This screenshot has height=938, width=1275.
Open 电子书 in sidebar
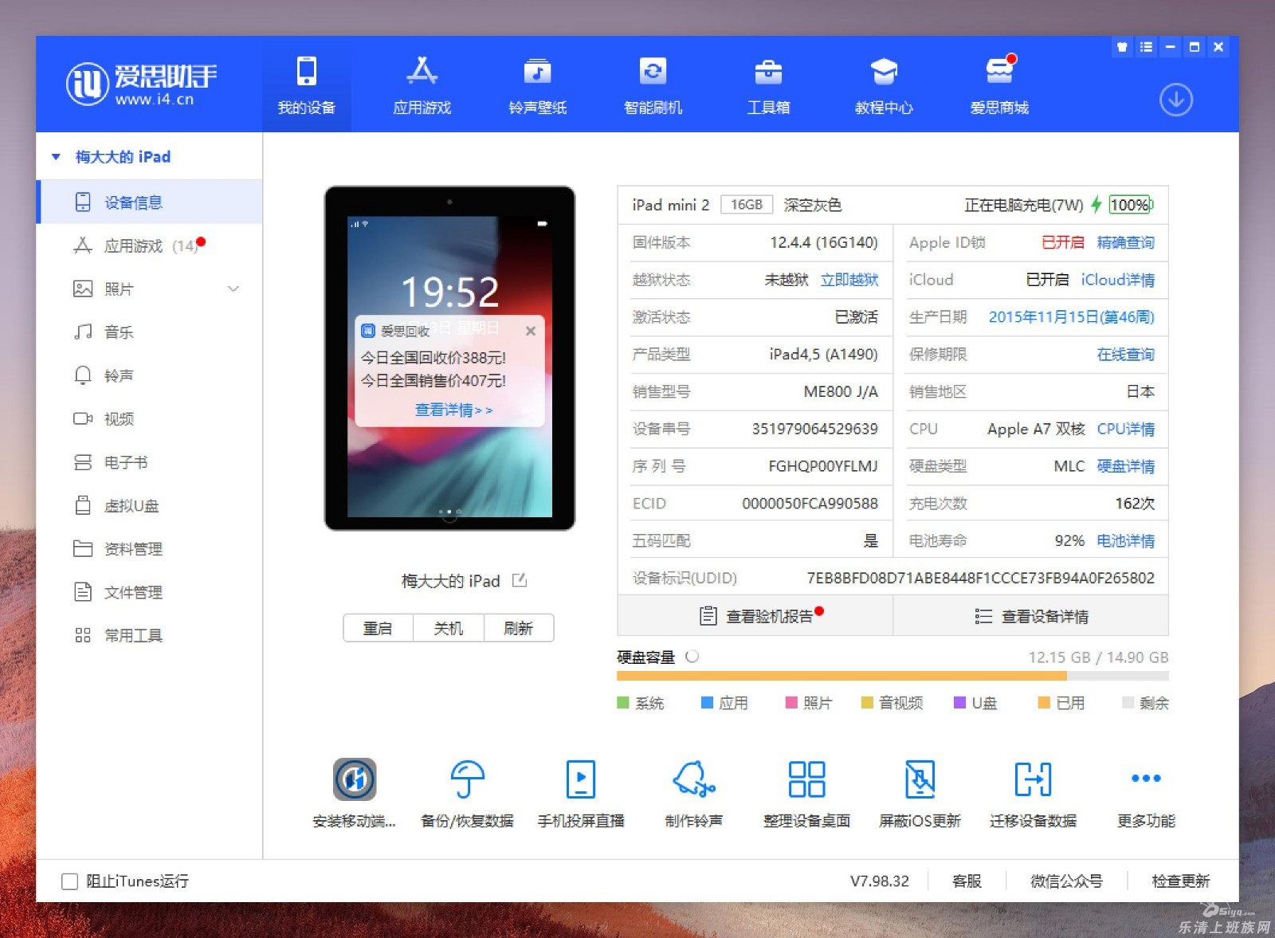click(149, 462)
